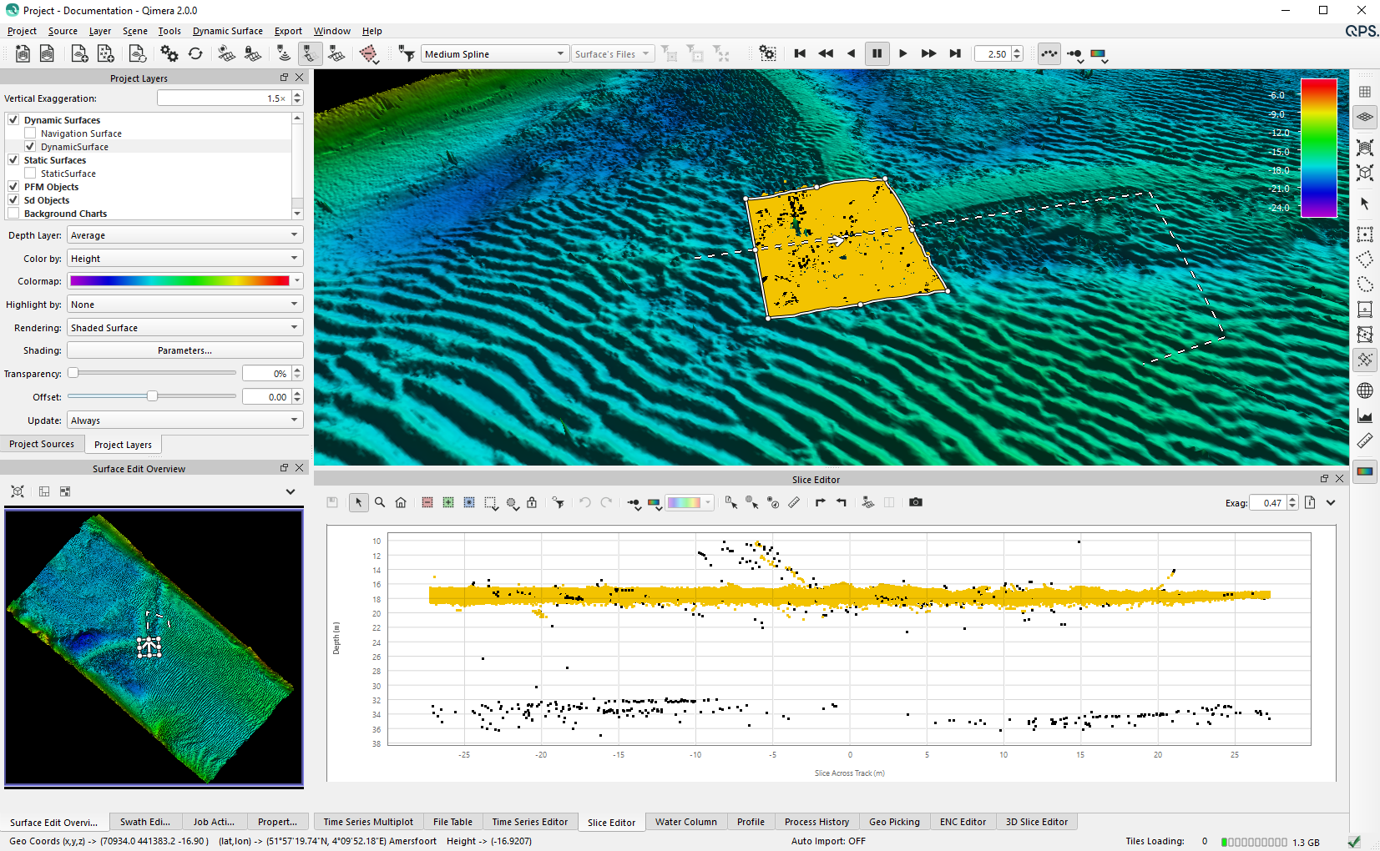Select the ruler measure tool in right sidebar
The image size is (1380, 851).
click(1365, 441)
